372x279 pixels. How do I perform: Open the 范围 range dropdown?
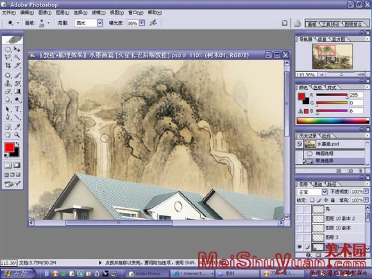[100, 23]
